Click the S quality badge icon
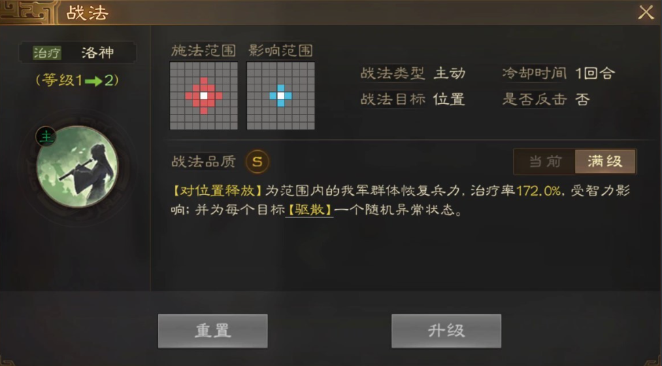The image size is (662, 366). [x=257, y=162]
